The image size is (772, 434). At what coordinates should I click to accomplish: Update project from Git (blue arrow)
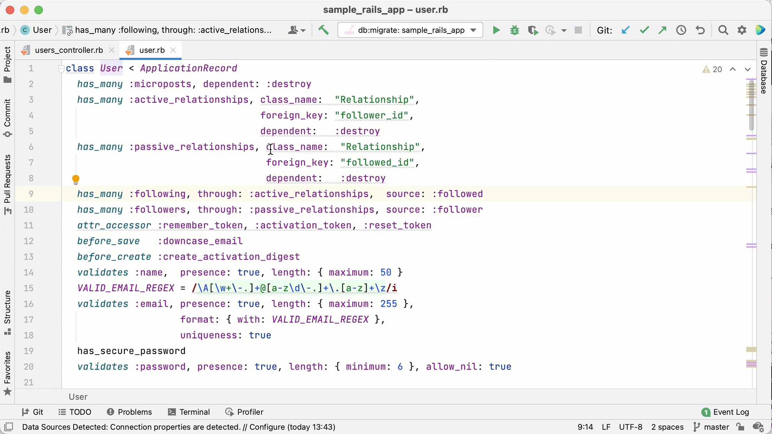(x=626, y=30)
